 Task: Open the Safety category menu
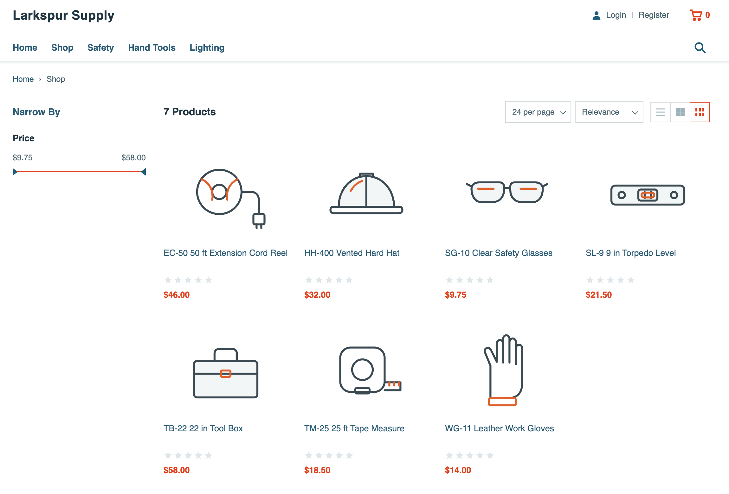[x=101, y=48]
